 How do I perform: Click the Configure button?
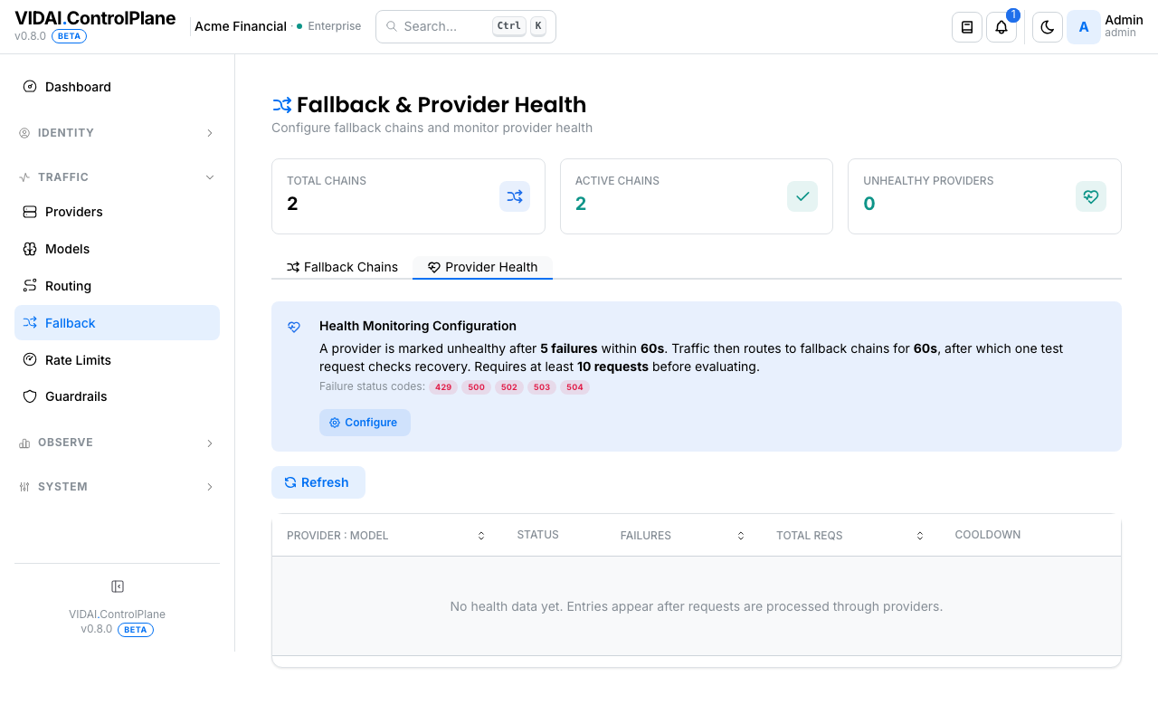pos(365,423)
